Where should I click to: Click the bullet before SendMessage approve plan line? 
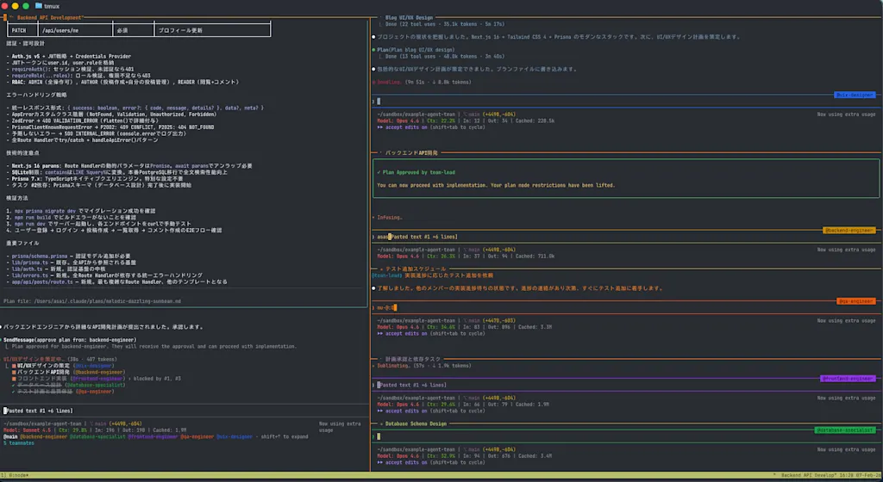(x=2, y=340)
